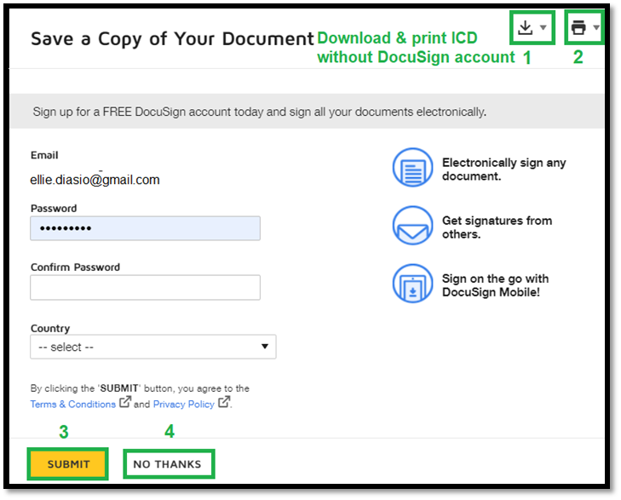Click the email ellie.diasio@gmail.com text

pos(95,180)
